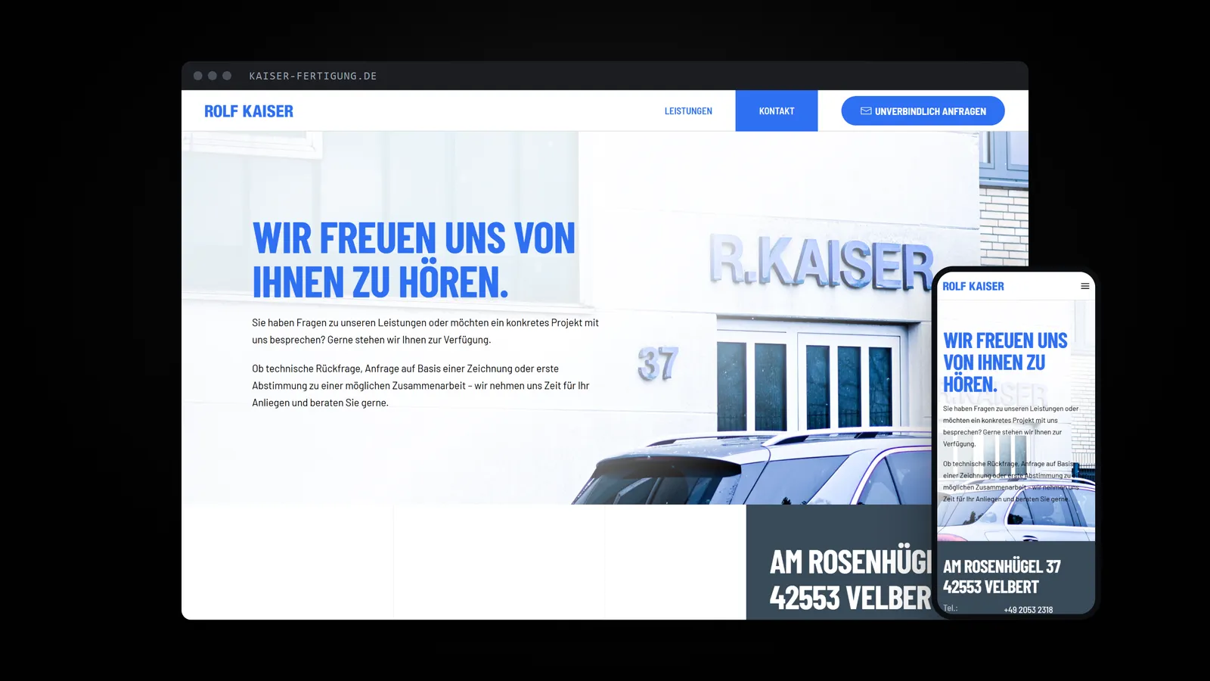Select the KONTAKT navigation tab
This screenshot has width=1210, height=681.
pyautogui.click(x=777, y=111)
